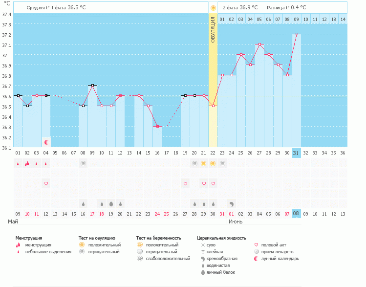Click the negative ovulation test icon on day 23
The width and height of the screenshot is (366, 287).
(x=222, y=163)
